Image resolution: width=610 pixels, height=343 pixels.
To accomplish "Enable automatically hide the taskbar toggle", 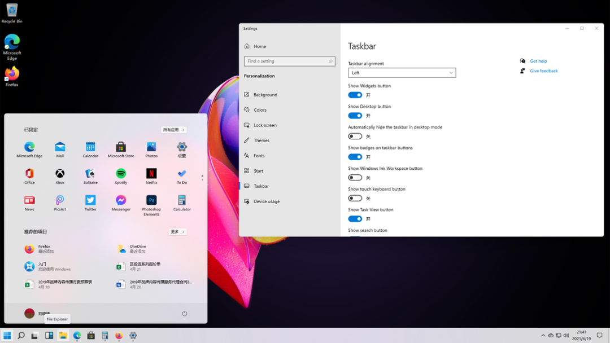I will (x=355, y=137).
